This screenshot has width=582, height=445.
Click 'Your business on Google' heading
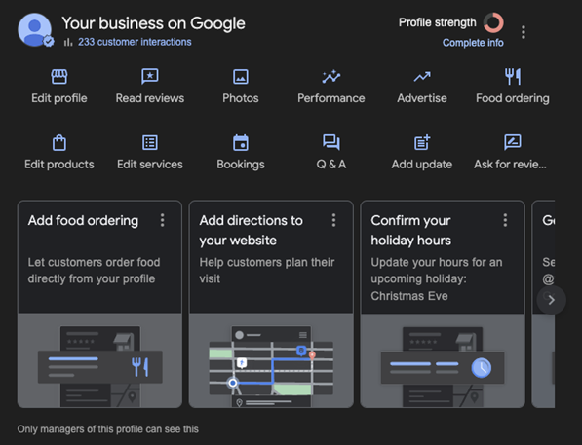pos(153,23)
